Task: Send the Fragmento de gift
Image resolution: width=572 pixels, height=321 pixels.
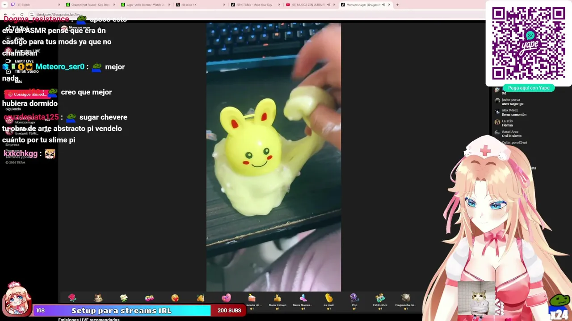Action: tap(405, 300)
